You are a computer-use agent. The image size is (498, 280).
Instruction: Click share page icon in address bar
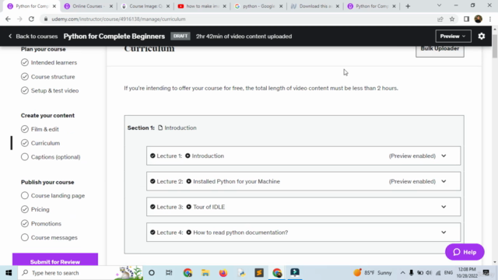point(440,19)
